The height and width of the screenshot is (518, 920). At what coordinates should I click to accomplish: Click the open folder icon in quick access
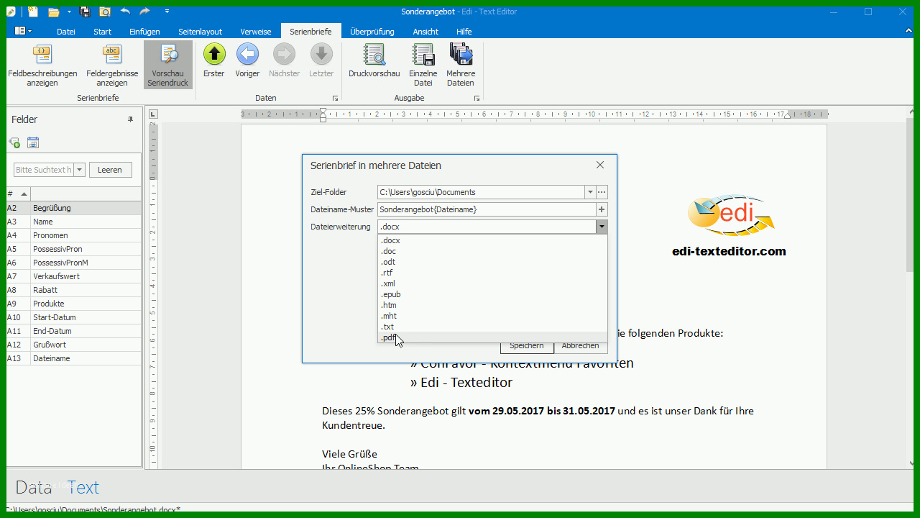(x=53, y=12)
